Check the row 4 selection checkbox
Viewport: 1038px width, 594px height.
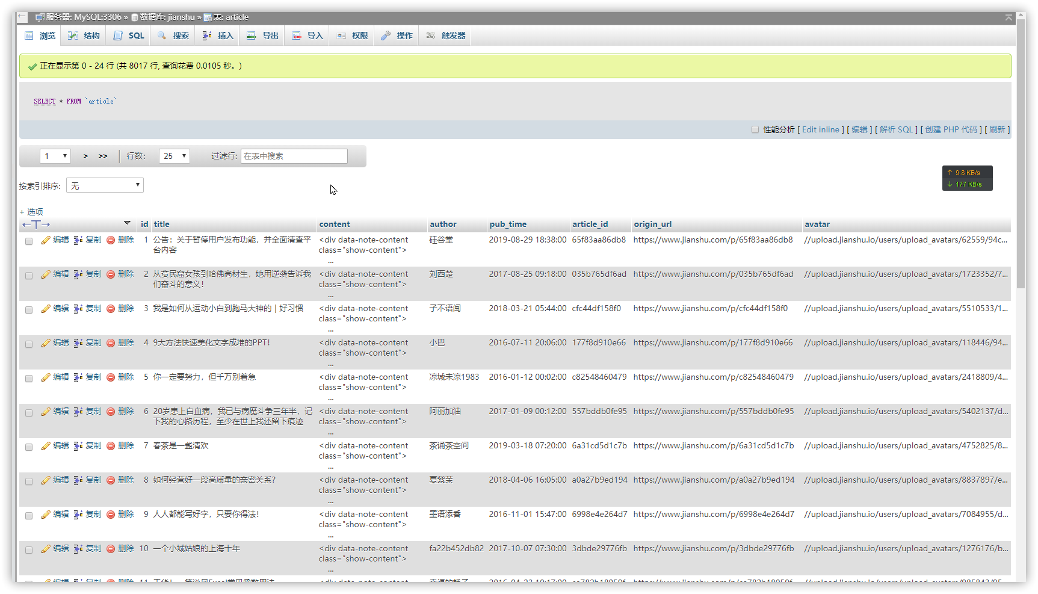[28, 344]
